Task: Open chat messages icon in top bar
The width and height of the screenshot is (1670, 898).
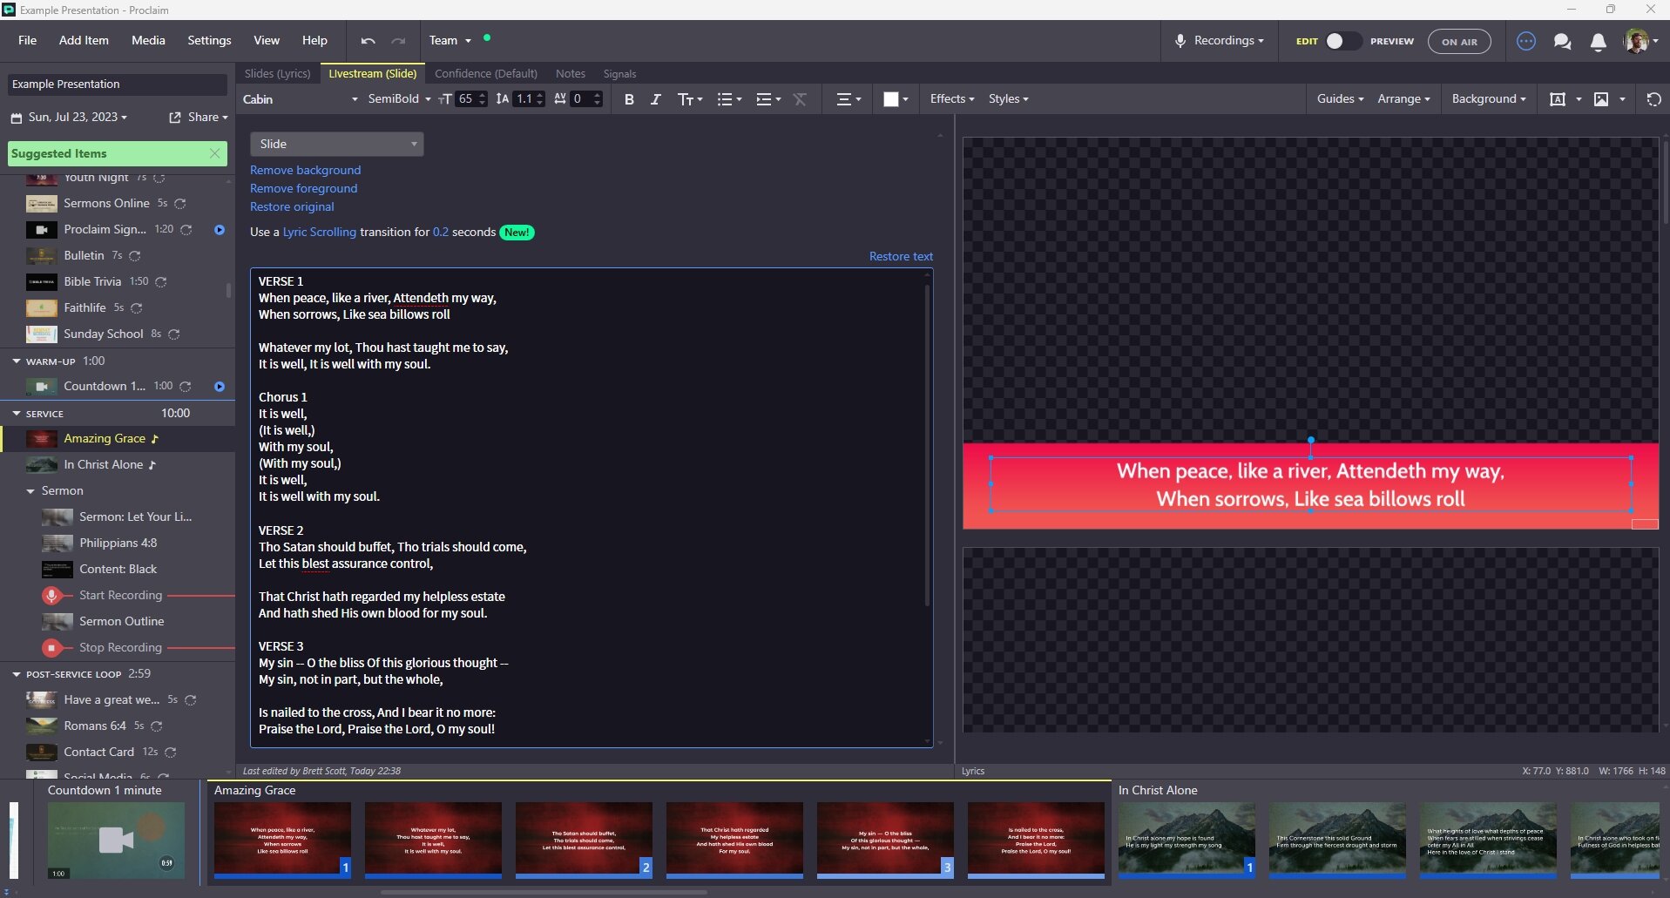Action: [x=1562, y=41]
